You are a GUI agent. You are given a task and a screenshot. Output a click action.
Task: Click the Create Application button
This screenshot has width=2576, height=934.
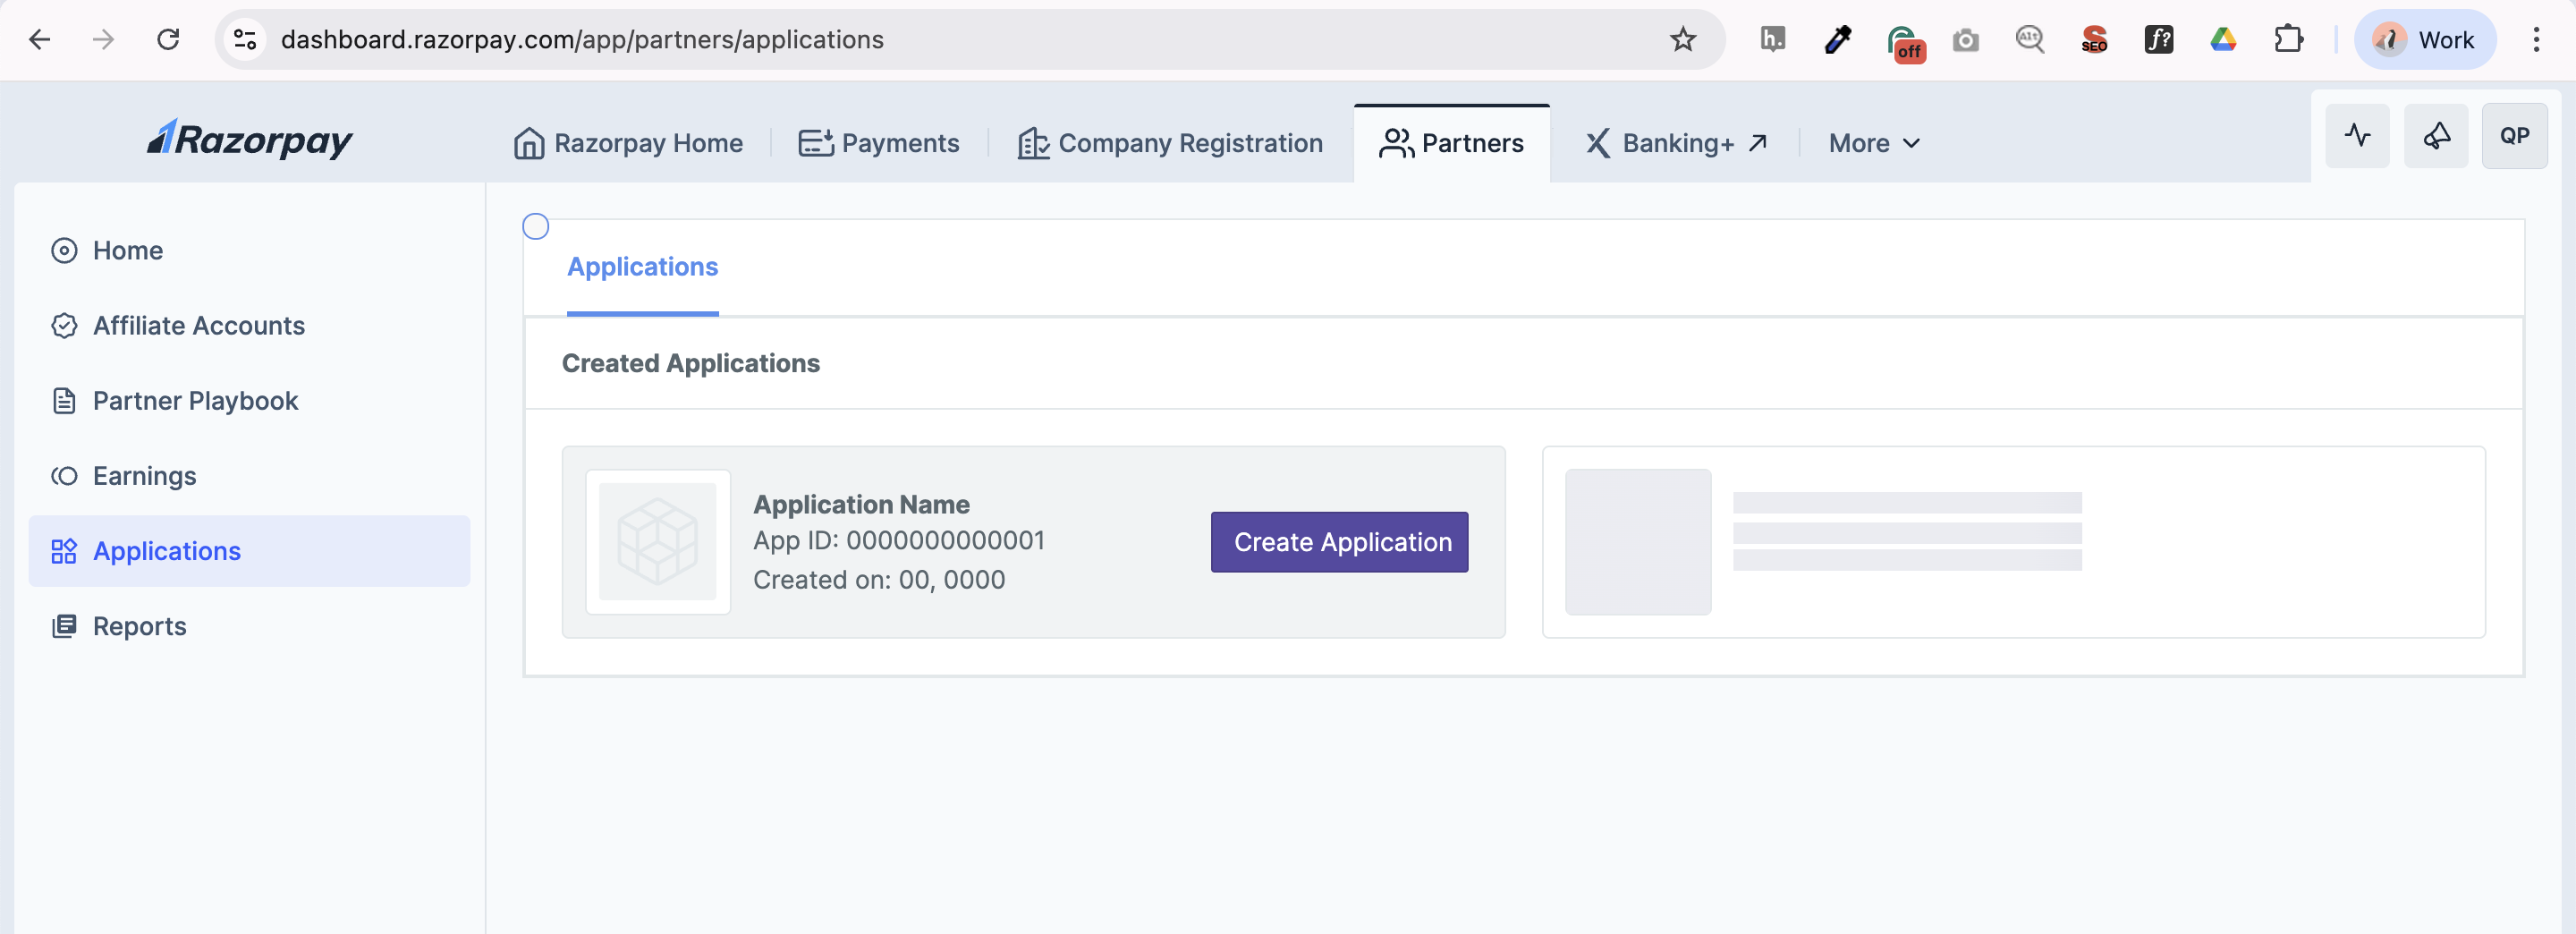point(1339,542)
